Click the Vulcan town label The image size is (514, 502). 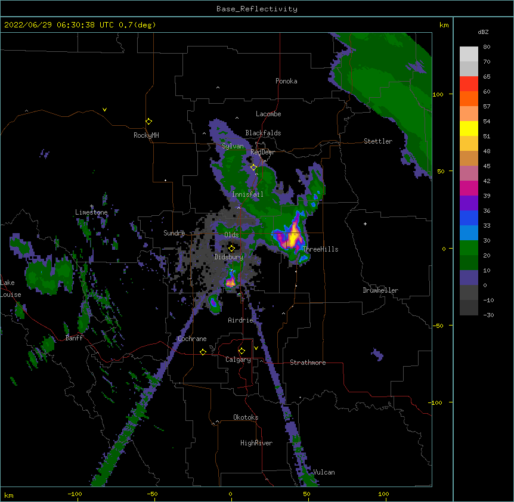(324, 472)
